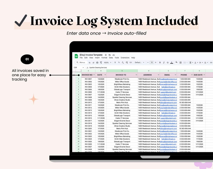Open the name box dropdown arrow
This screenshot has width=213, height=169.
tap(83, 68)
